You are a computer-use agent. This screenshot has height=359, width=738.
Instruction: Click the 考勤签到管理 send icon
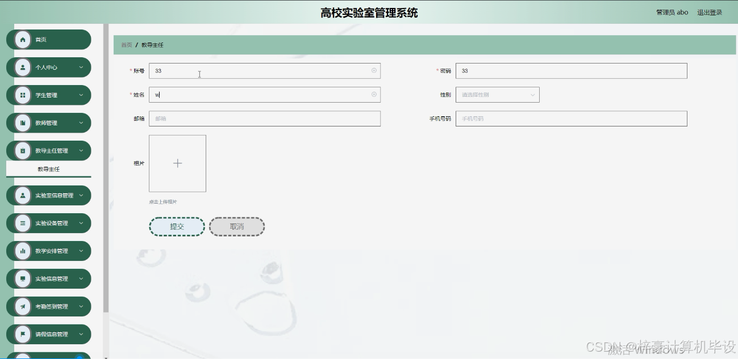click(22, 306)
